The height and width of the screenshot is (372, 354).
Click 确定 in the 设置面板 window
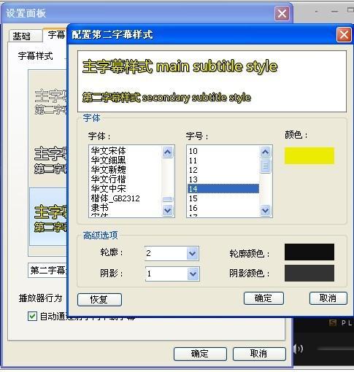coord(200,354)
